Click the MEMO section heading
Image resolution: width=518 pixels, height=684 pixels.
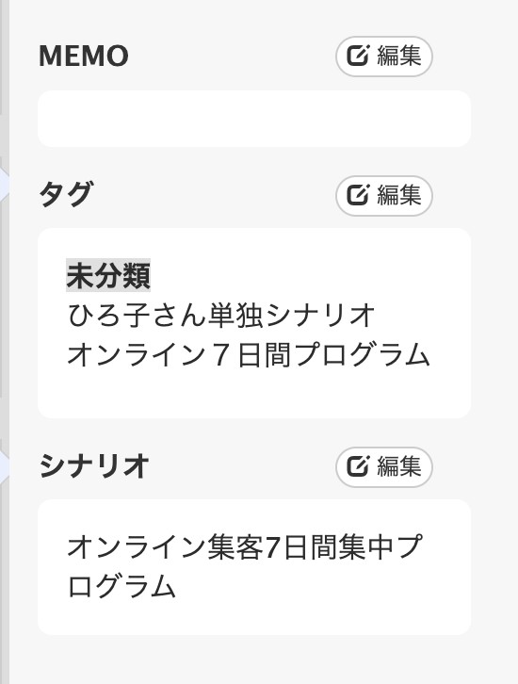(84, 56)
